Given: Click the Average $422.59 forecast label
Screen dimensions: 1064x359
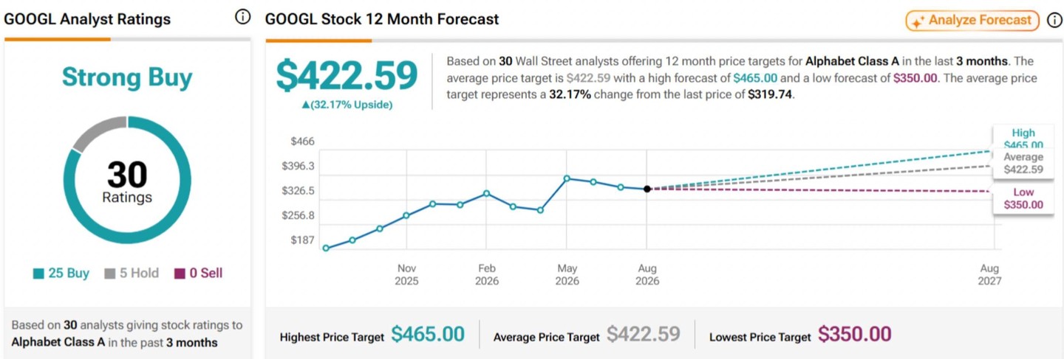Looking at the screenshot, I should point(1023,164).
